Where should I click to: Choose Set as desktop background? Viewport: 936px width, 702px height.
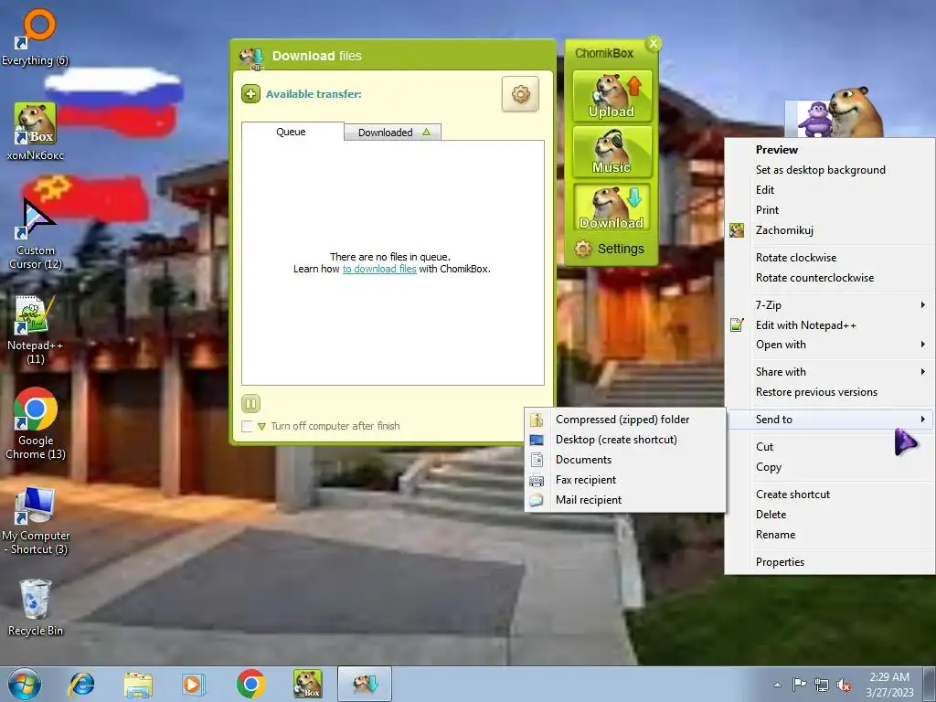pos(830,170)
